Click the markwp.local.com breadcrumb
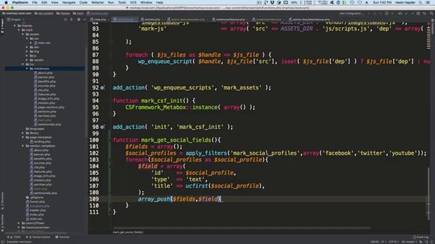The image size is (435, 244). (x=16, y=14)
